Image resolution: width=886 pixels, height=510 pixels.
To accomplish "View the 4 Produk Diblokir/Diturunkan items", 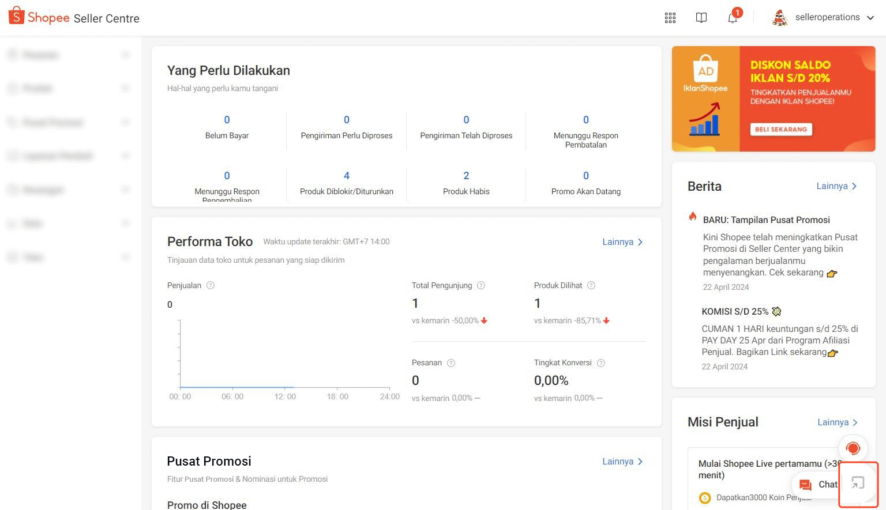I will (x=347, y=183).
